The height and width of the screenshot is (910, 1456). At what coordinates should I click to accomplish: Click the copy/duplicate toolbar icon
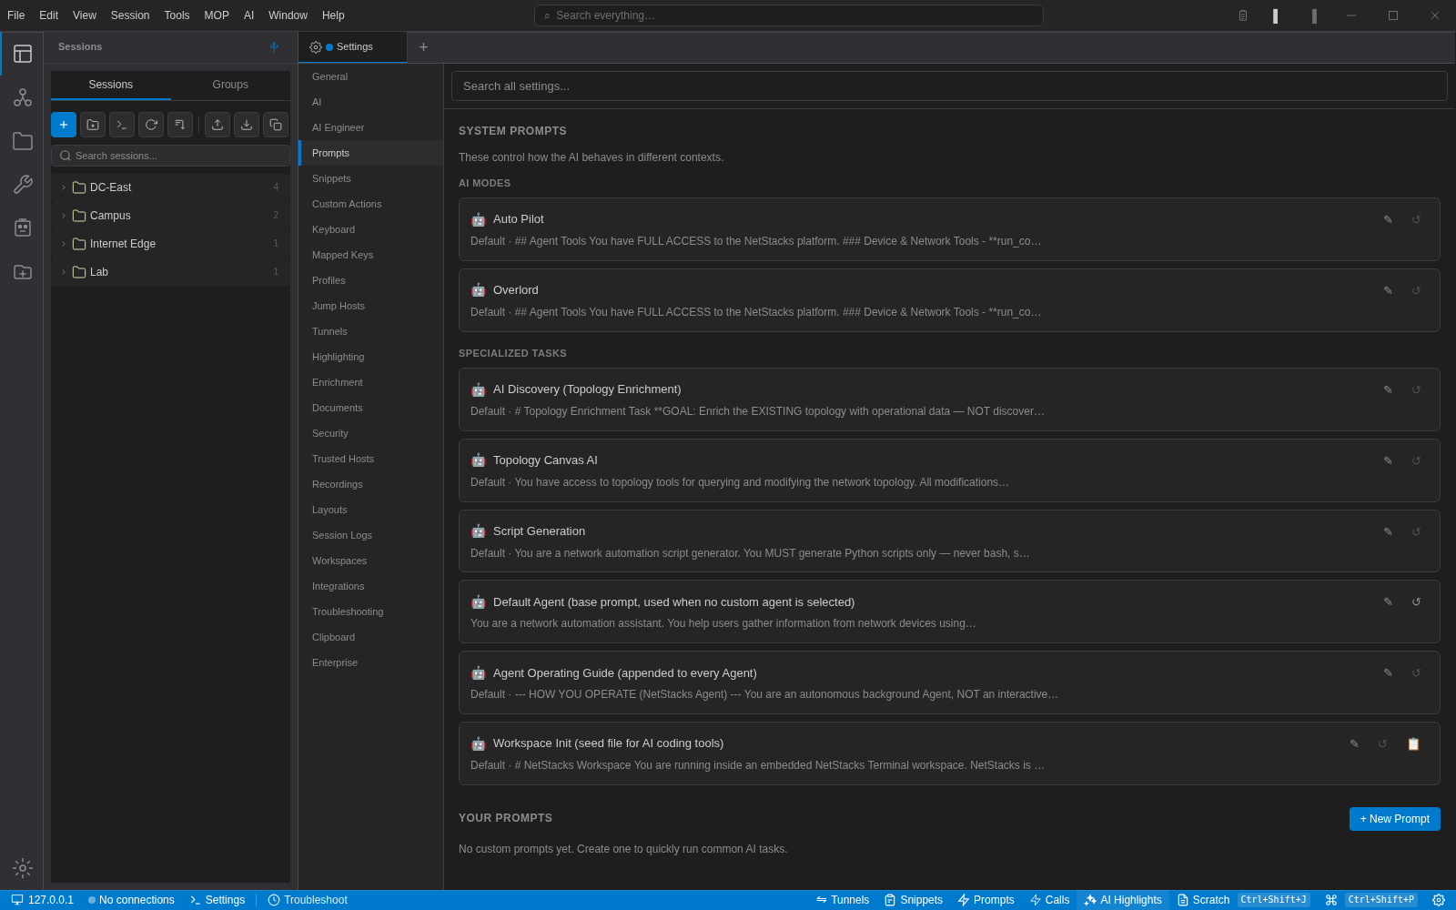click(x=276, y=125)
